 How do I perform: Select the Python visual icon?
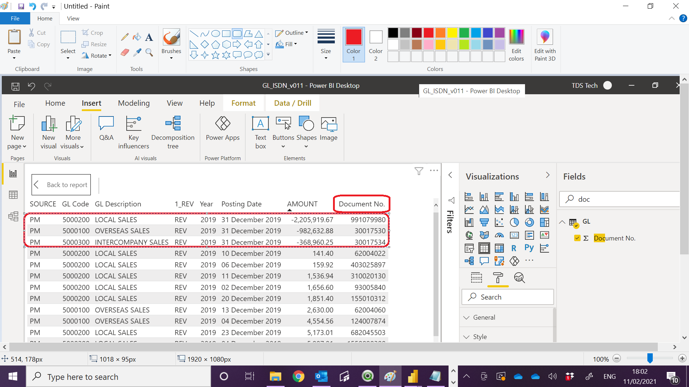529,248
